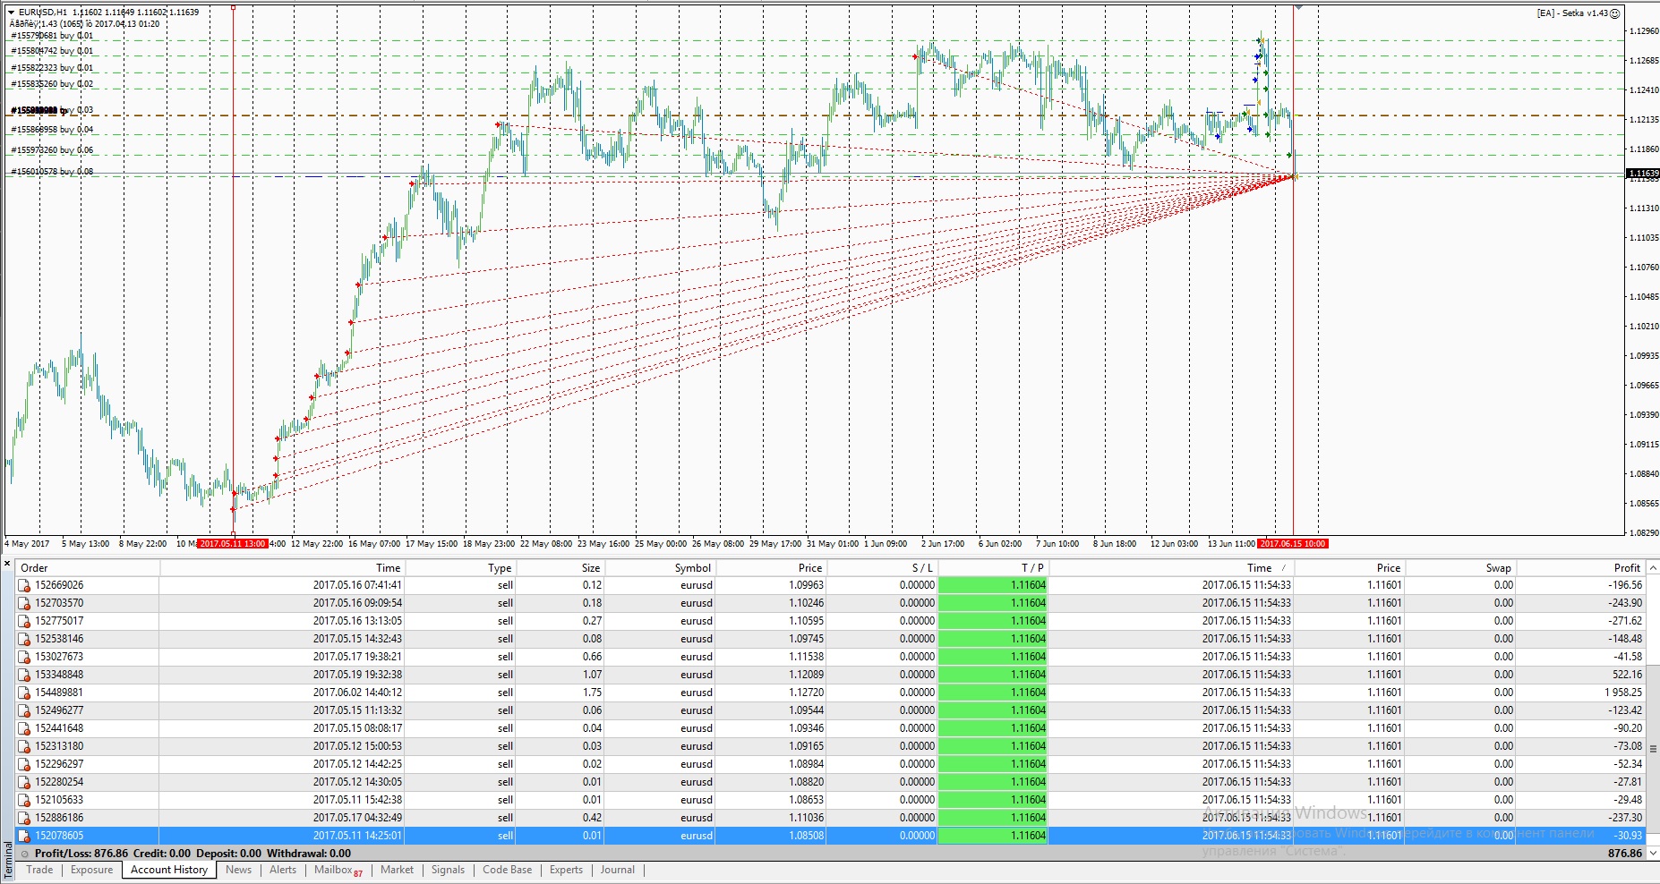This screenshot has height=884, width=1660.
Task: Click the order icon beside order 152886186
Action: tap(25, 818)
